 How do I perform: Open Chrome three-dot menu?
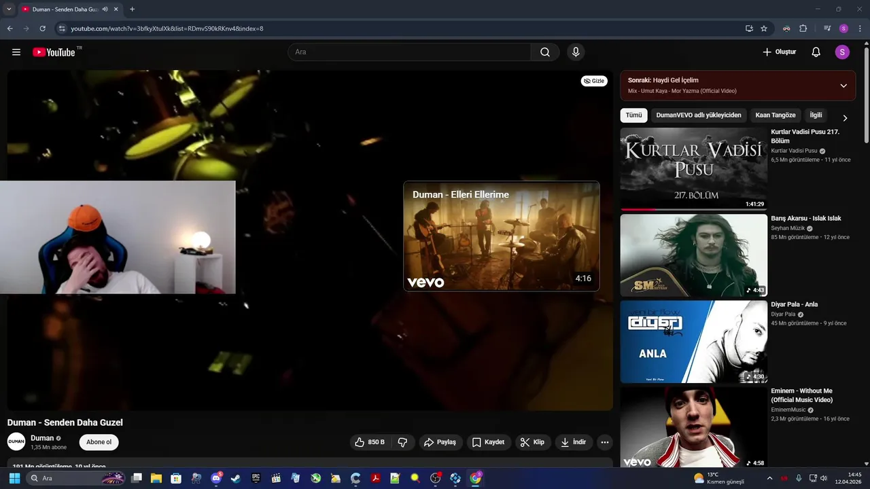(860, 29)
